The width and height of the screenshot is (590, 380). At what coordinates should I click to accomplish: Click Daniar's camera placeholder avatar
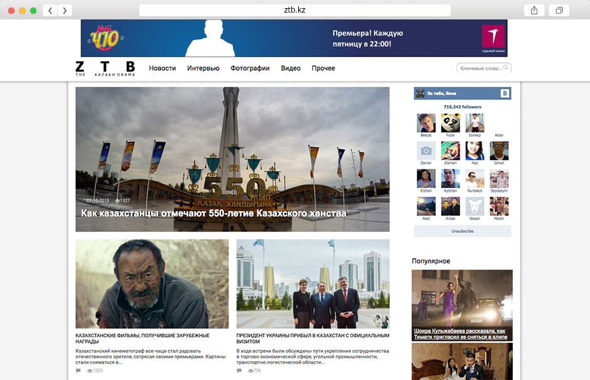[x=426, y=150]
